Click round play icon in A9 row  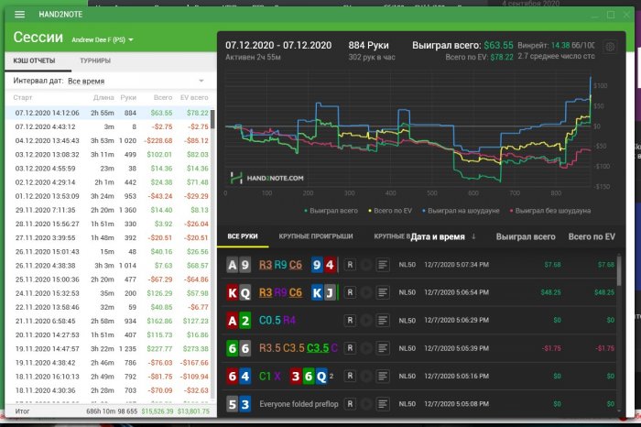click(x=366, y=265)
